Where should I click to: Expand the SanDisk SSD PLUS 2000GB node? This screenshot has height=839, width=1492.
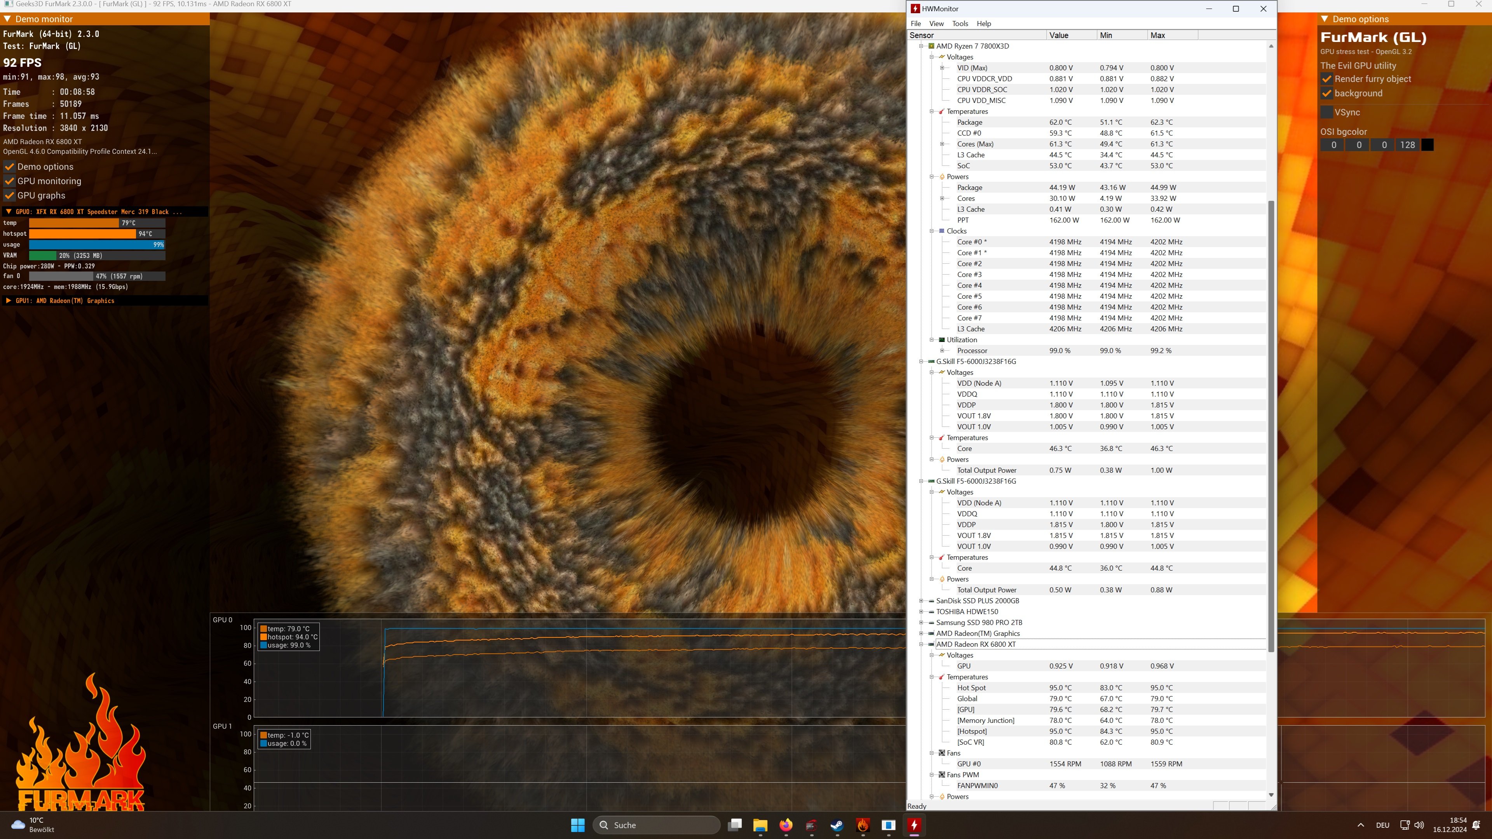[921, 601]
